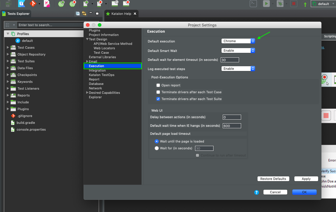336x212 pixels.
Task: Click the upload arrow cloud icon
Action: tap(305, 4)
